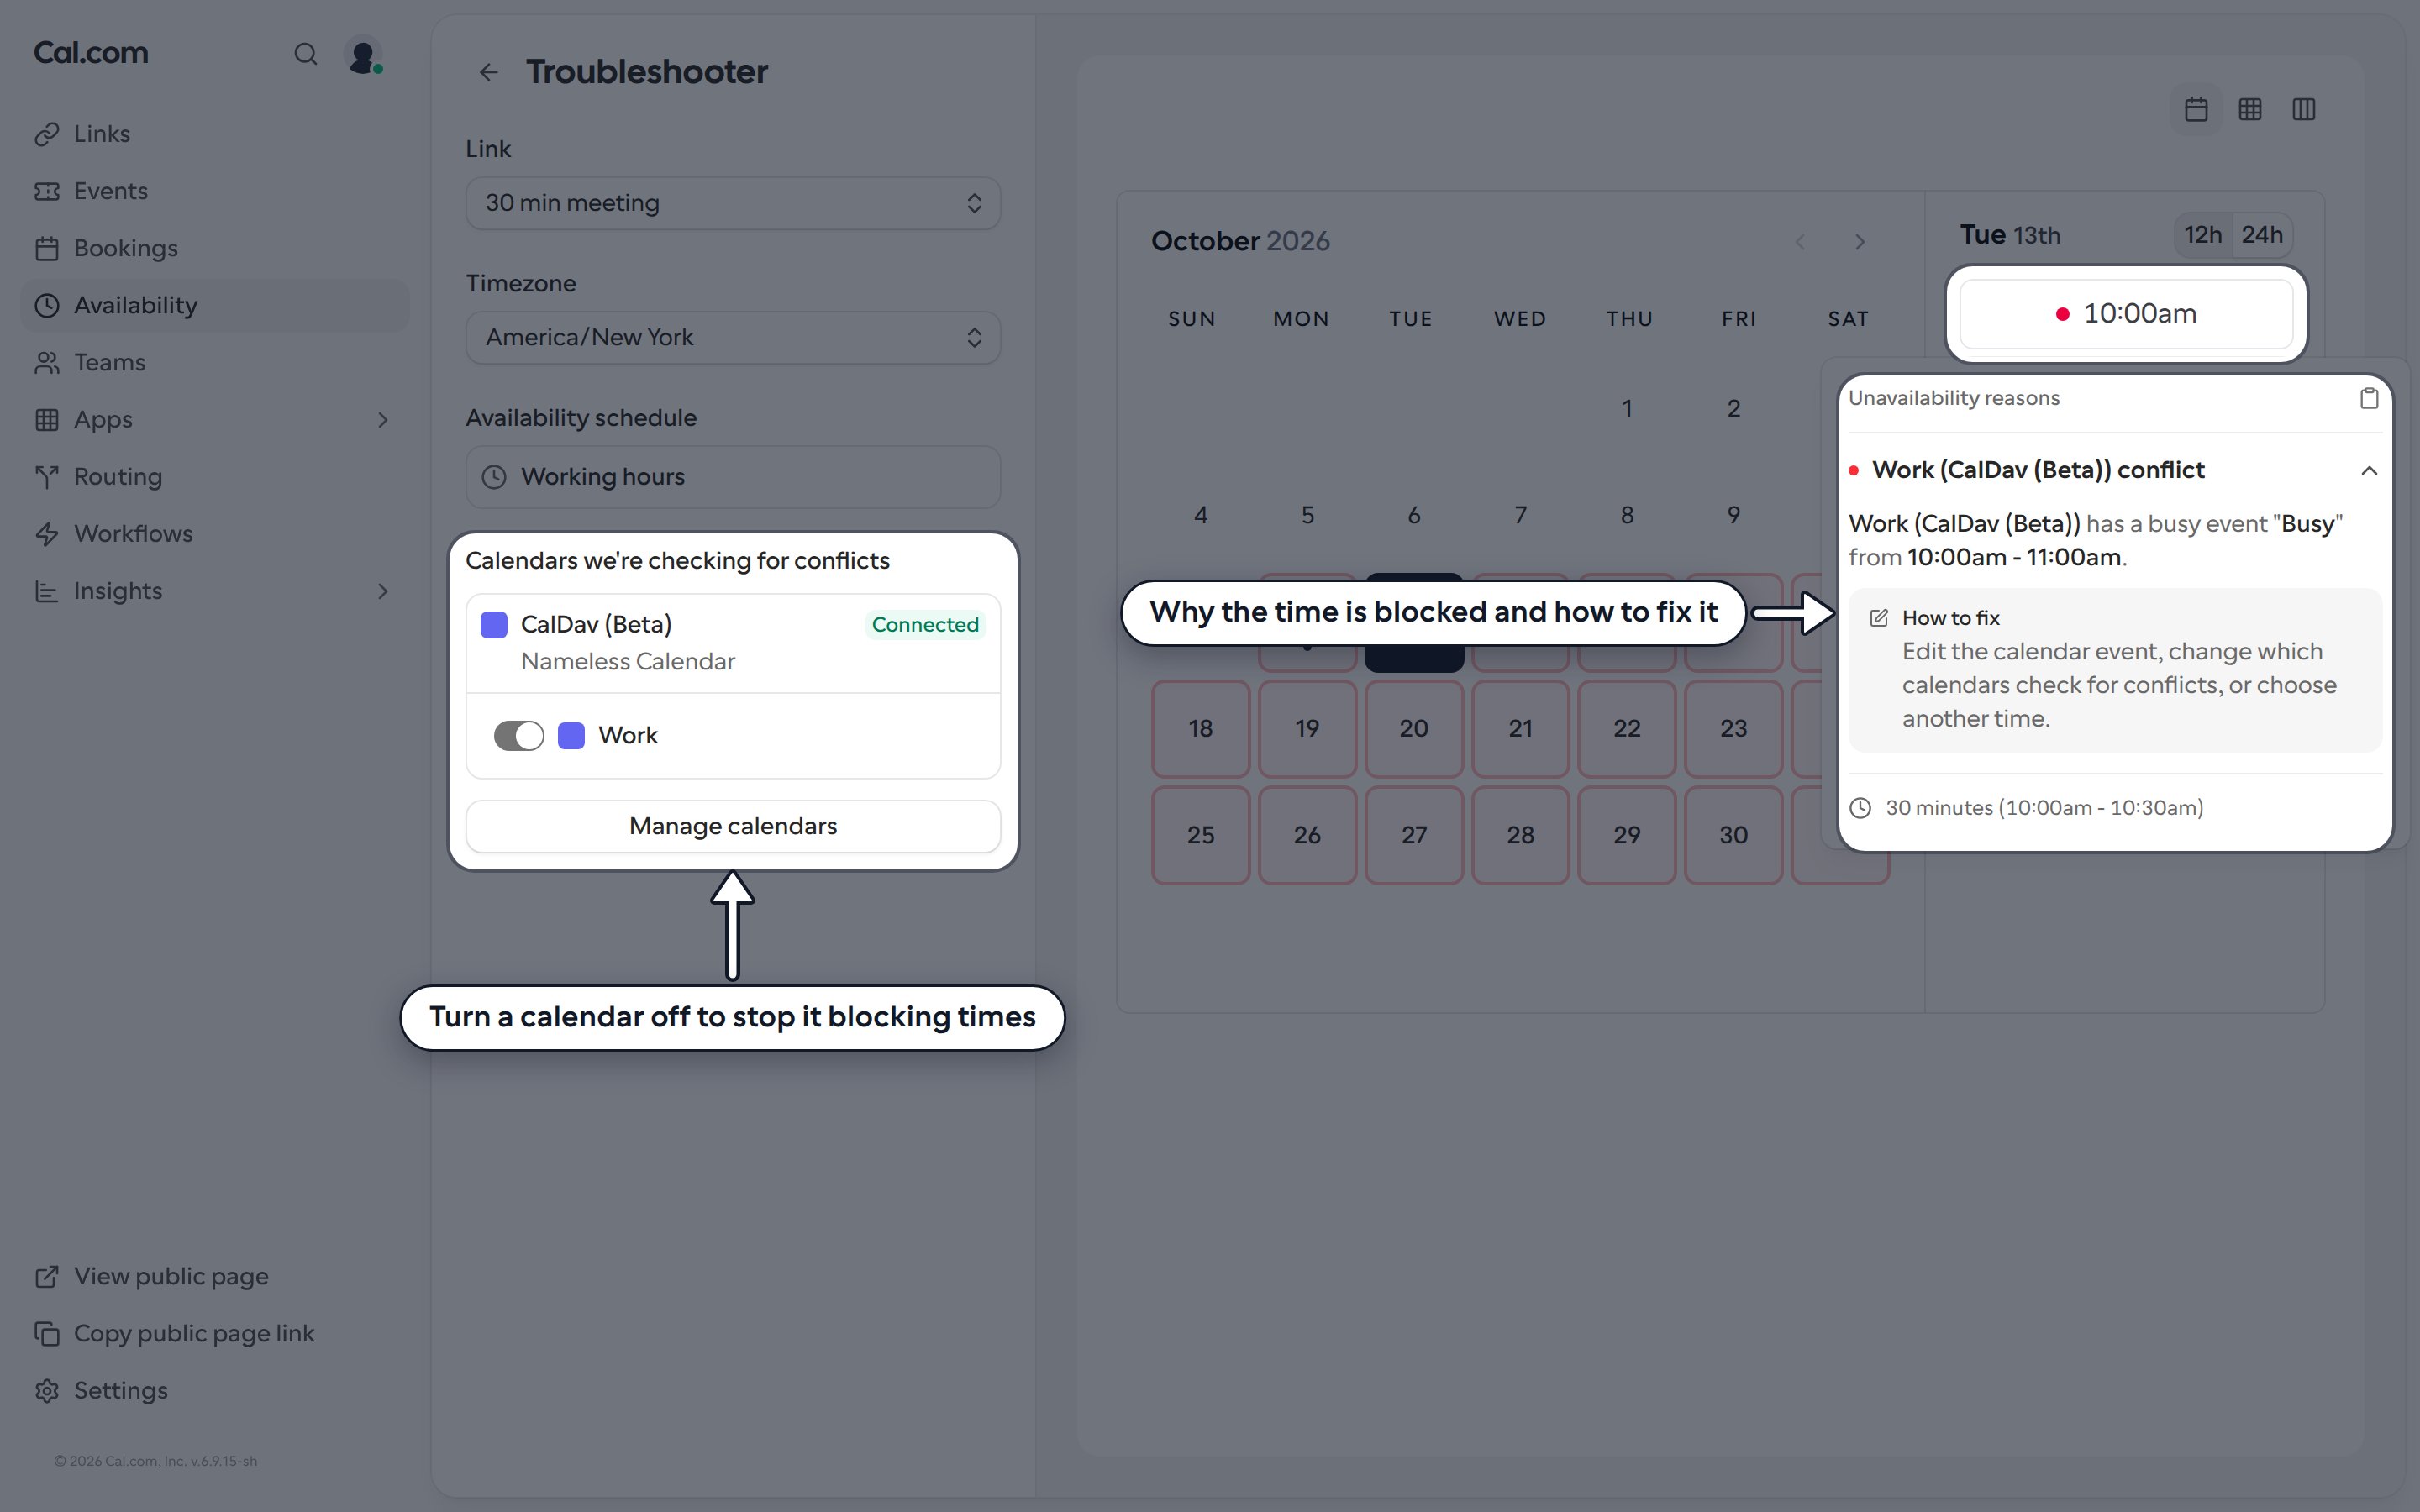Click the Nameless Calendar label

coord(628,662)
